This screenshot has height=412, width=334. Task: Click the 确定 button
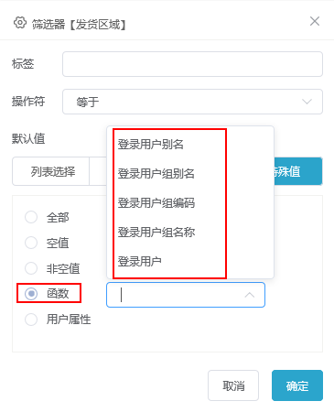[x=297, y=385]
